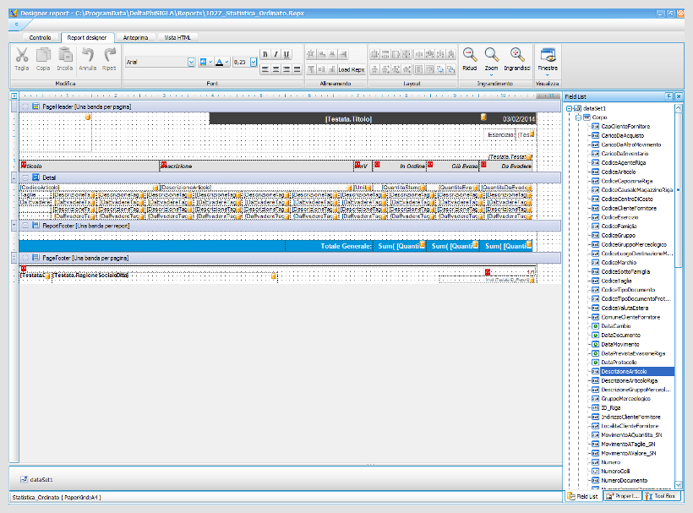Collapse the ReportFooter band
The width and height of the screenshot is (693, 513).
25,226
